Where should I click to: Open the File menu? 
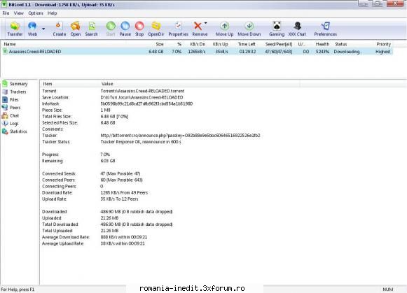(6, 13)
